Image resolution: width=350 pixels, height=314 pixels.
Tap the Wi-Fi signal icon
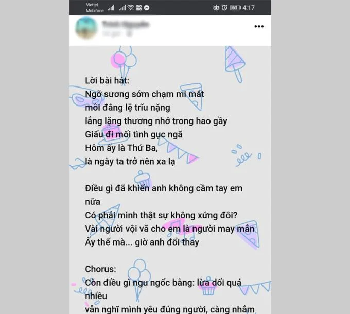point(131,8)
